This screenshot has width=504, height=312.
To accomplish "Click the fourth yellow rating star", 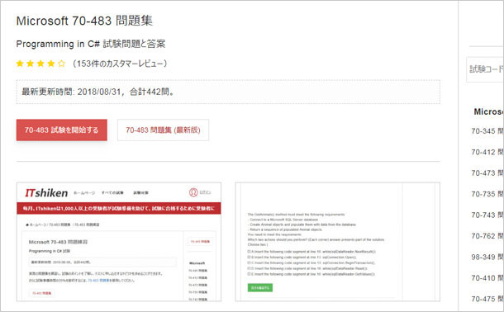I will 50,64.
